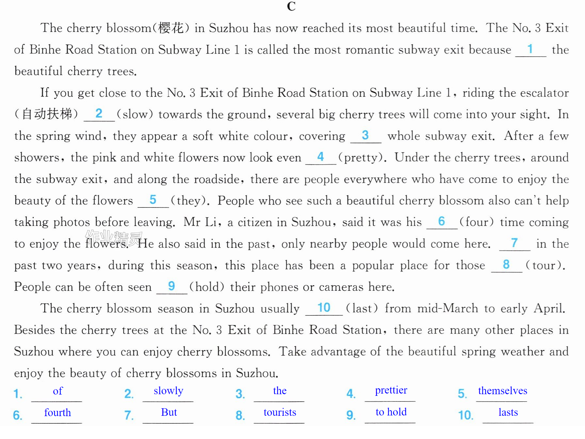
Task: Click blank number 6 before (four)
Action: click(442, 222)
